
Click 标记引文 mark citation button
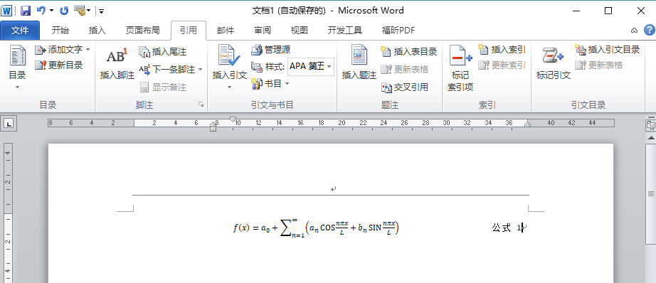(x=554, y=63)
